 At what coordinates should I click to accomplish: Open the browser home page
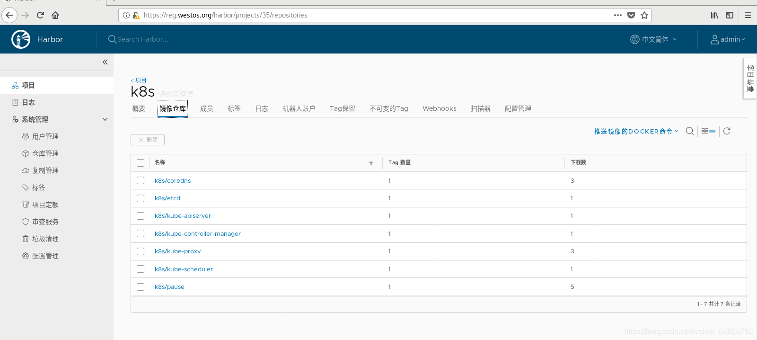(x=55, y=15)
